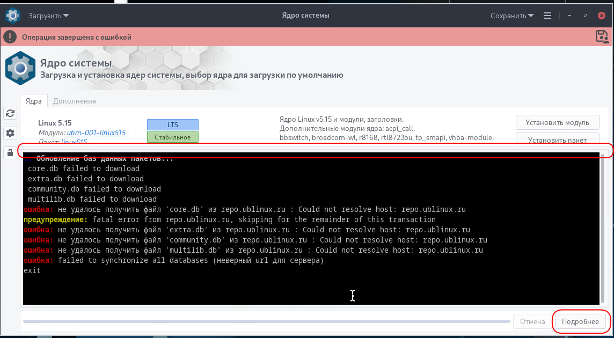Click the yellow предупреждение warning line

230,220
